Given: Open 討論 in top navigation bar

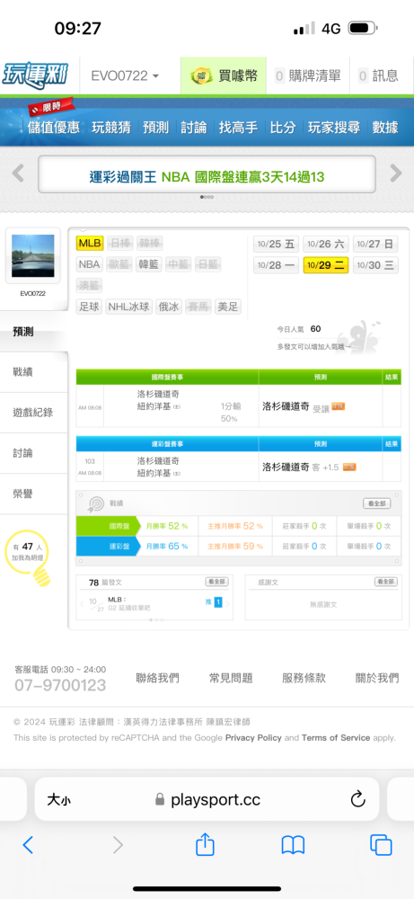Looking at the screenshot, I should pos(194,128).
